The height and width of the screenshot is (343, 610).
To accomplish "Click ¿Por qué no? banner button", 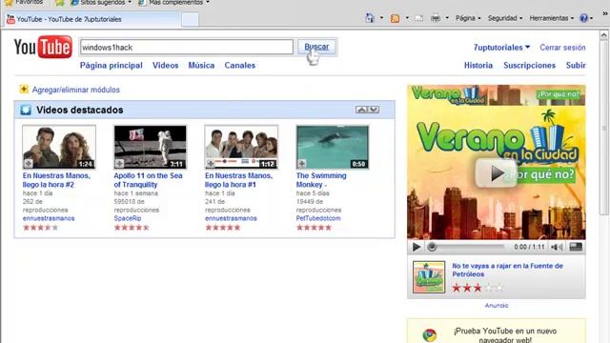I will [559, 94].
